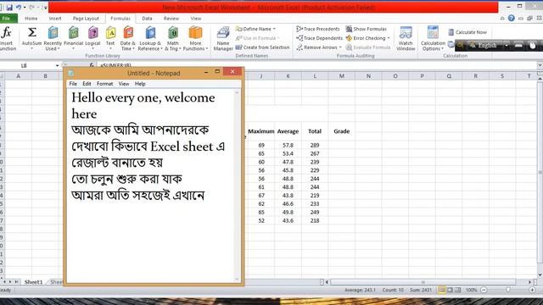
Task: Open Notepad's Edit menu
Action: [87, 84]
